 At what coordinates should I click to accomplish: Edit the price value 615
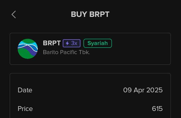(x=157, y=109)
